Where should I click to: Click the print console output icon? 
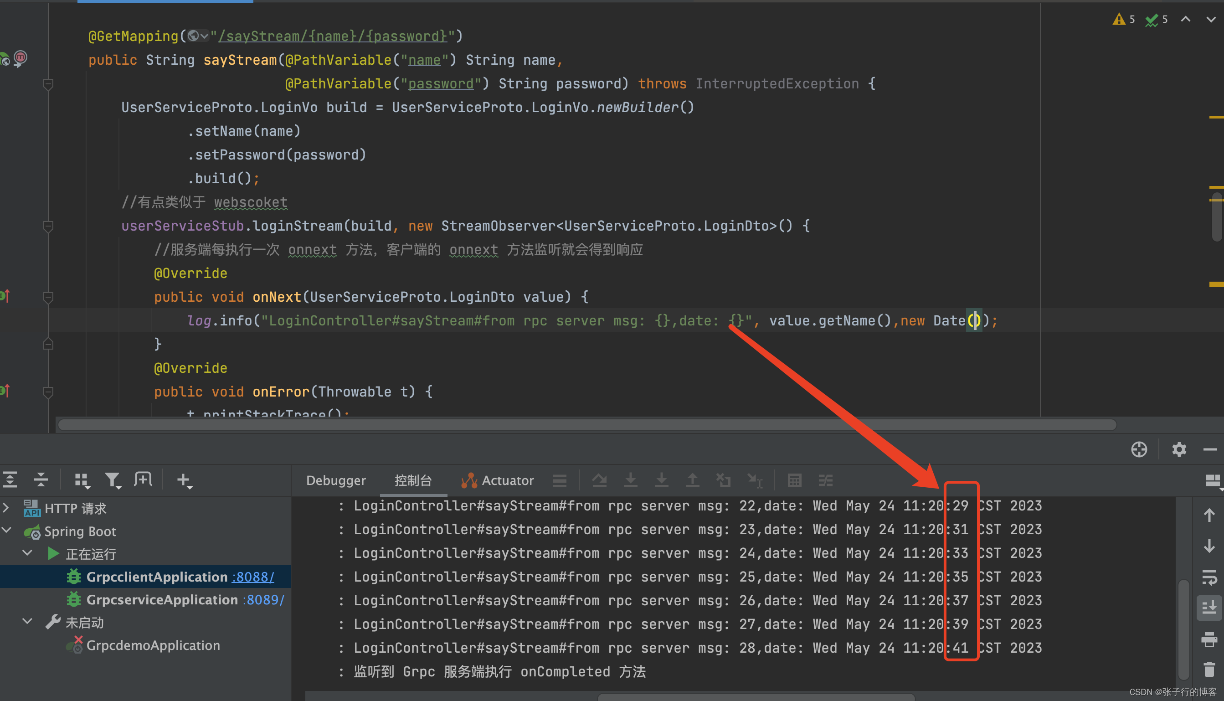(x=1209, y=639)
